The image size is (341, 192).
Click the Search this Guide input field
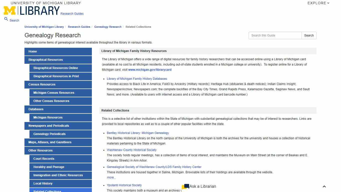275,35
